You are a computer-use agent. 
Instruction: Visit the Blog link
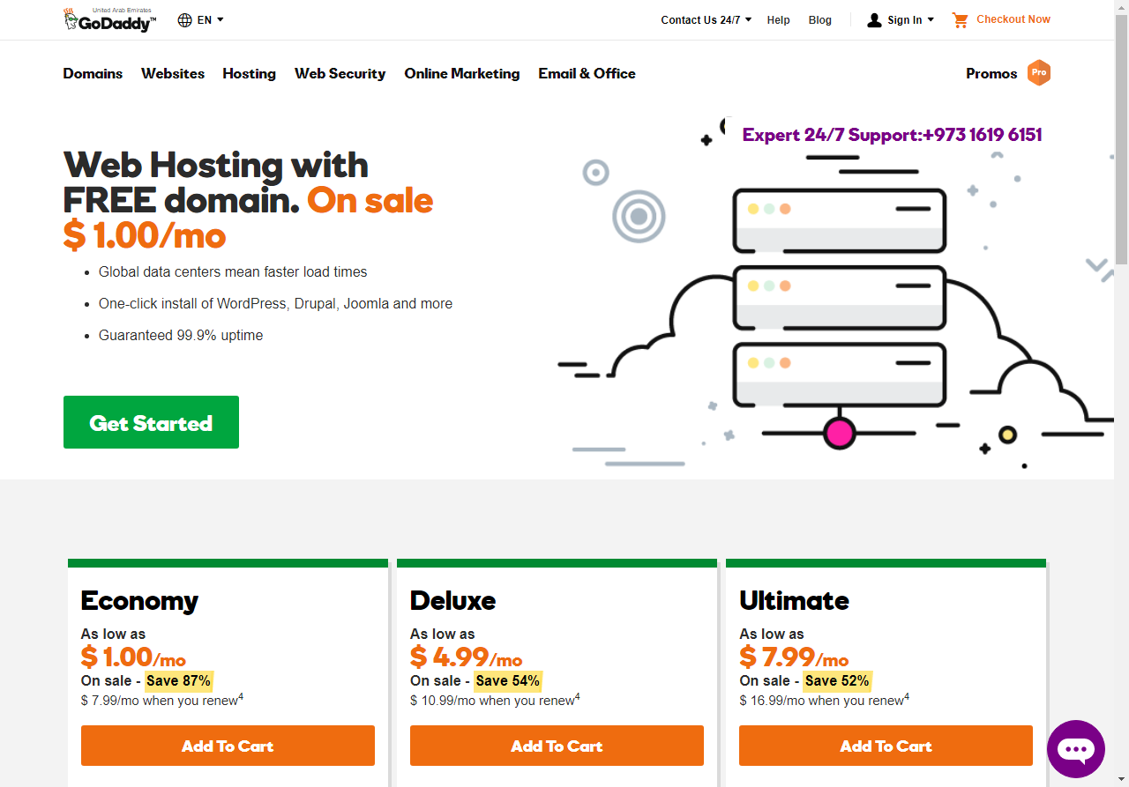point(819,19)
